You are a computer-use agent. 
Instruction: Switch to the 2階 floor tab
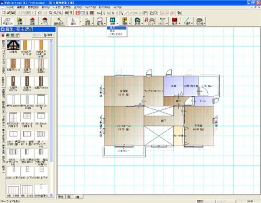(x=77, y=197)
